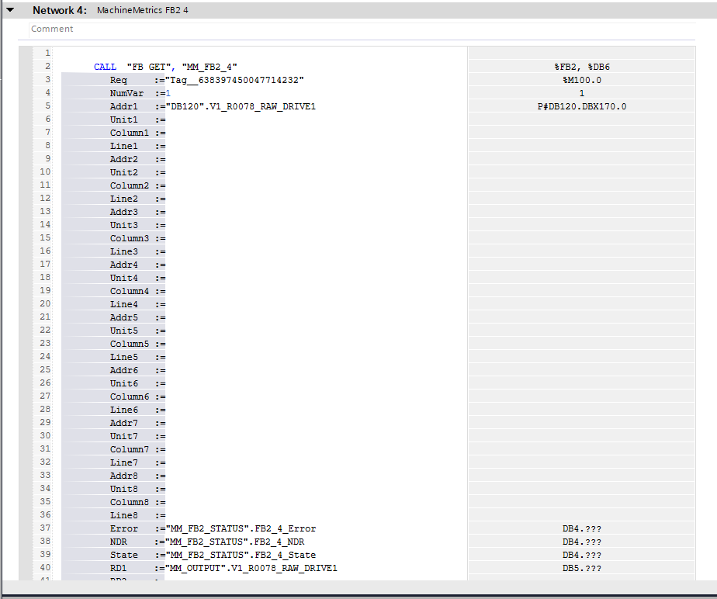Image resolution: width=717 pixels, height=599 pixels.
Task: Click the Line4 parameter on line 20
Action: pyautogui.click(x=124, y=304)
